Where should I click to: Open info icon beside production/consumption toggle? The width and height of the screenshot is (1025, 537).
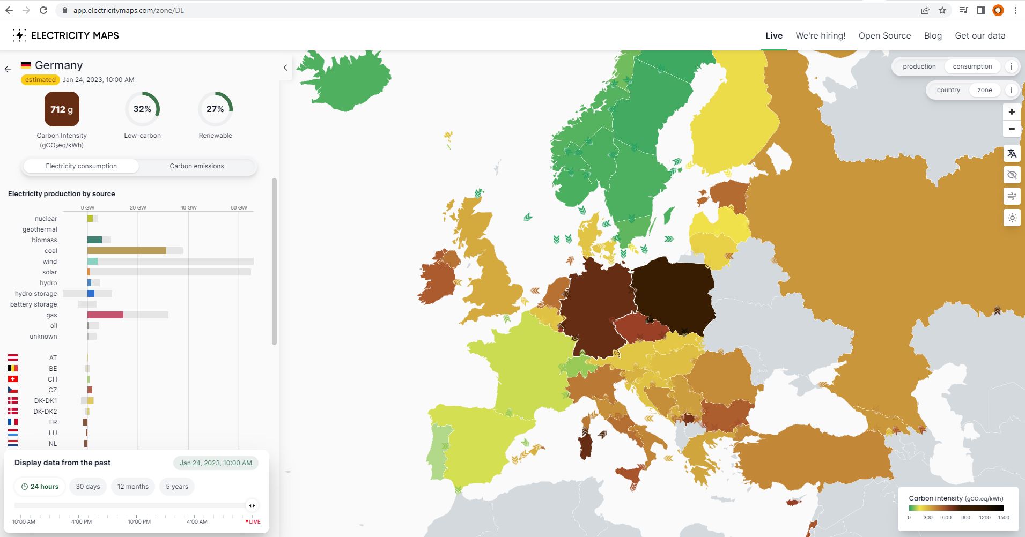pyautogui.click(x=1011, y=66)
